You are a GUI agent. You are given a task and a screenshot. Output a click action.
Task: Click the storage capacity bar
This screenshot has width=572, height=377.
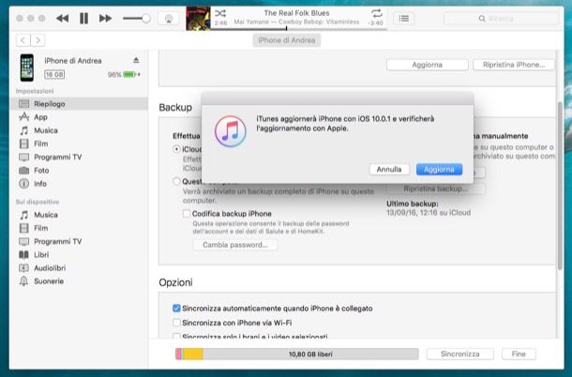tap(297, 354)
